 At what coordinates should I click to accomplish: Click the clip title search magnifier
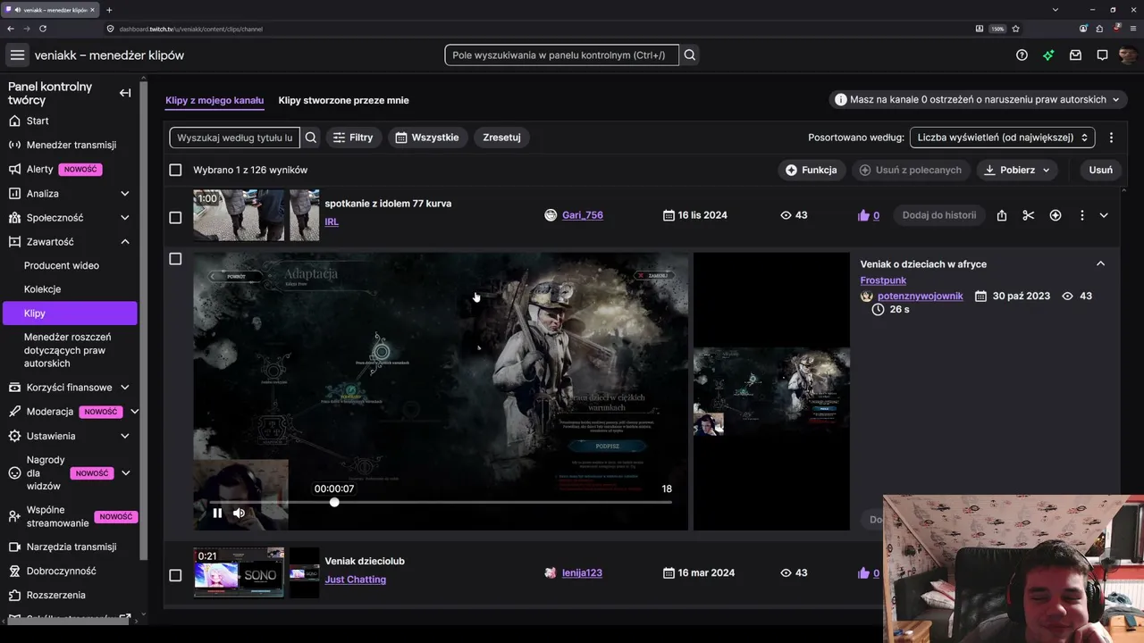tap(311, 138)
